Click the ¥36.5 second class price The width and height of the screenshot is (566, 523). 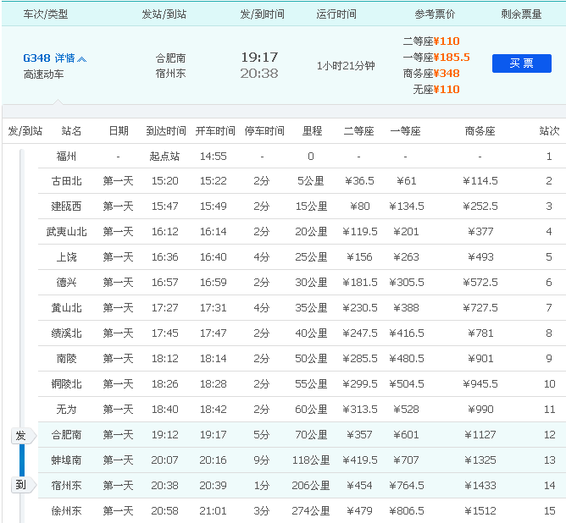pos(359,180)
